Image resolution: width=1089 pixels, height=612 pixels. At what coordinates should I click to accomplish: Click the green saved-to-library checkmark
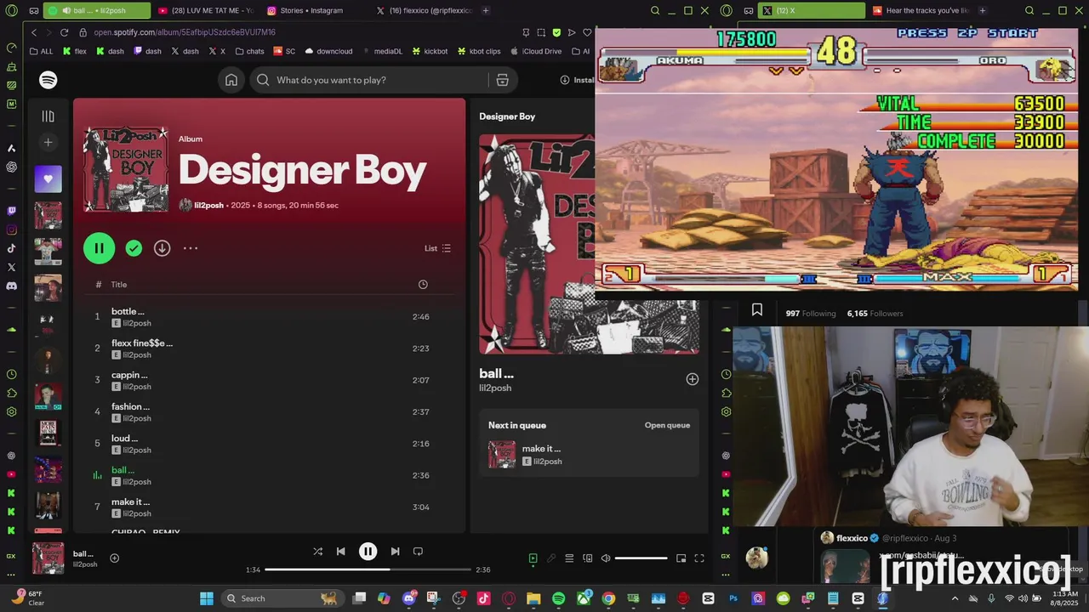[134, 248]
